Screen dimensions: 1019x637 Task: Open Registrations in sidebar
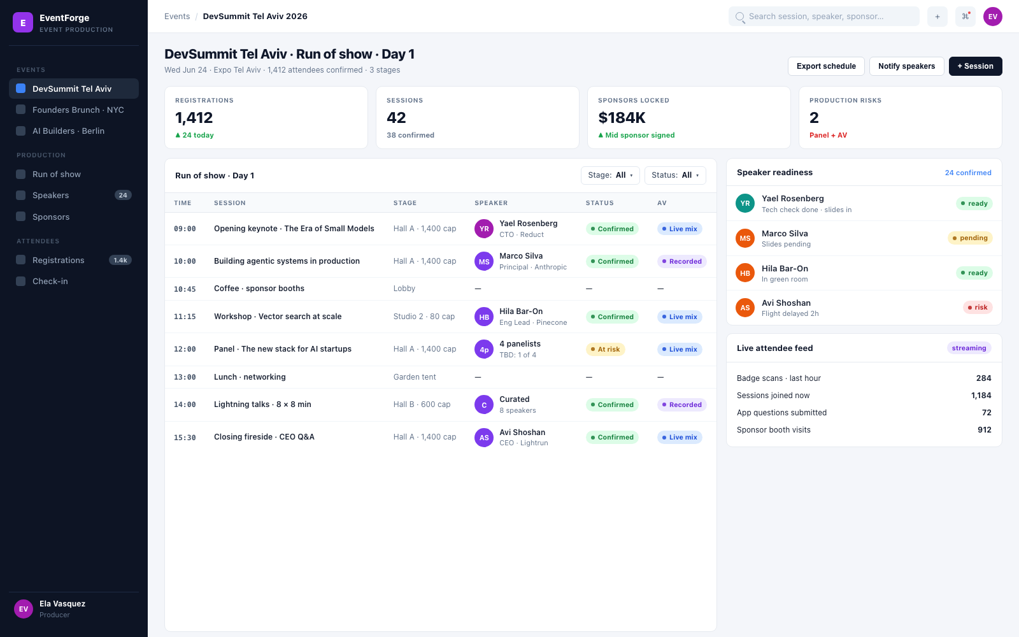(74, 260)
